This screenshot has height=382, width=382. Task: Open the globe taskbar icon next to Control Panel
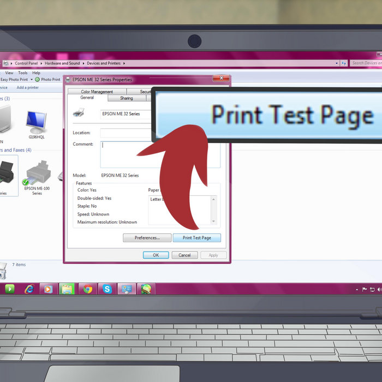146,289
